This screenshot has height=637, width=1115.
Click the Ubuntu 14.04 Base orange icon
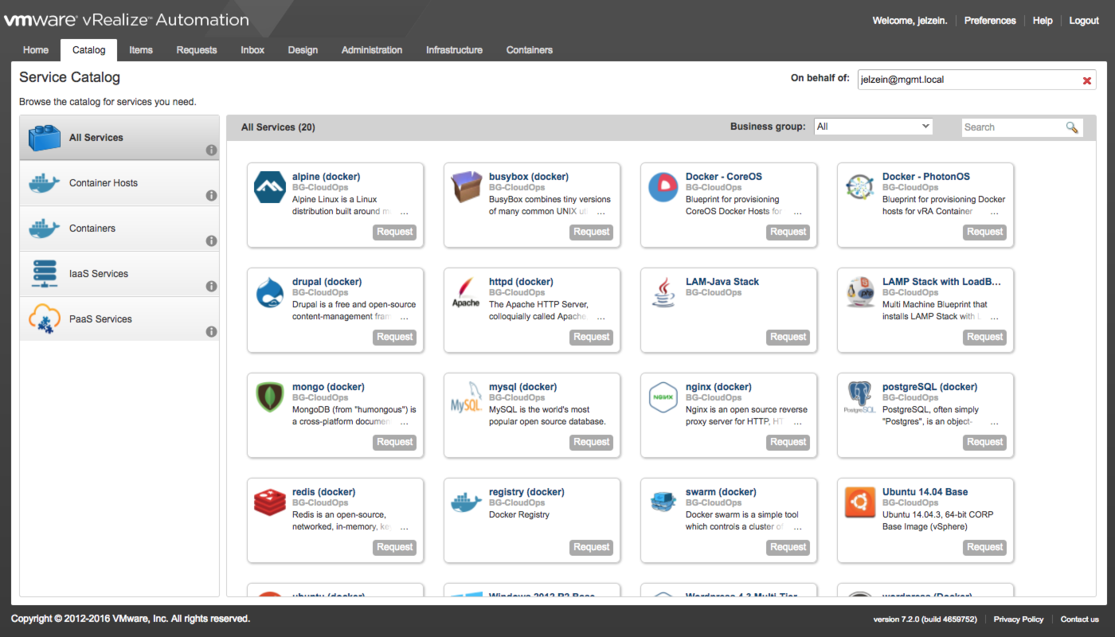pos(859,502)
